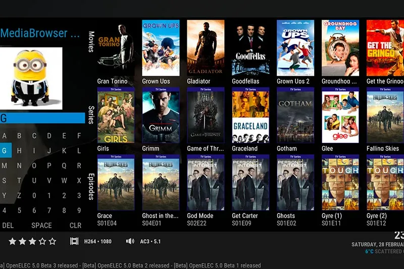Click the Episodes row label
404x269 pixels.
(x=91, y=186)
